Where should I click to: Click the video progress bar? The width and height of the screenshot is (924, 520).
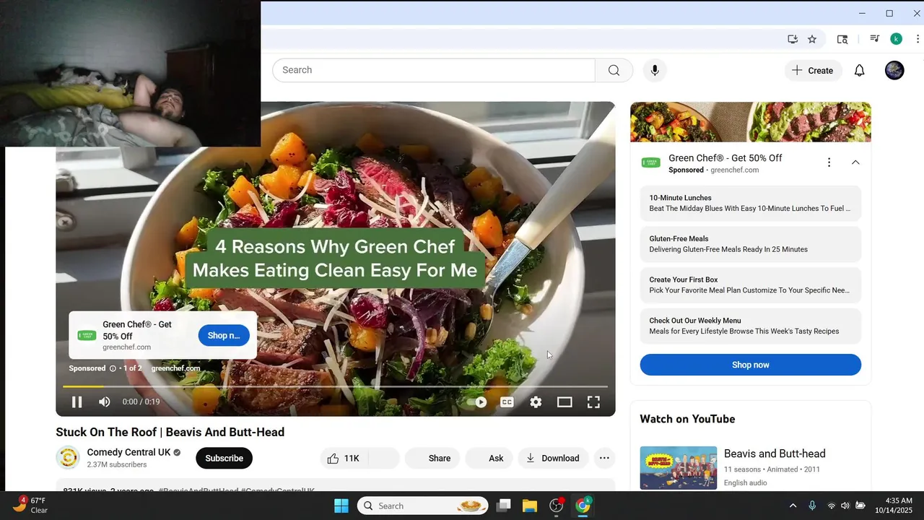tap(336, 386)
